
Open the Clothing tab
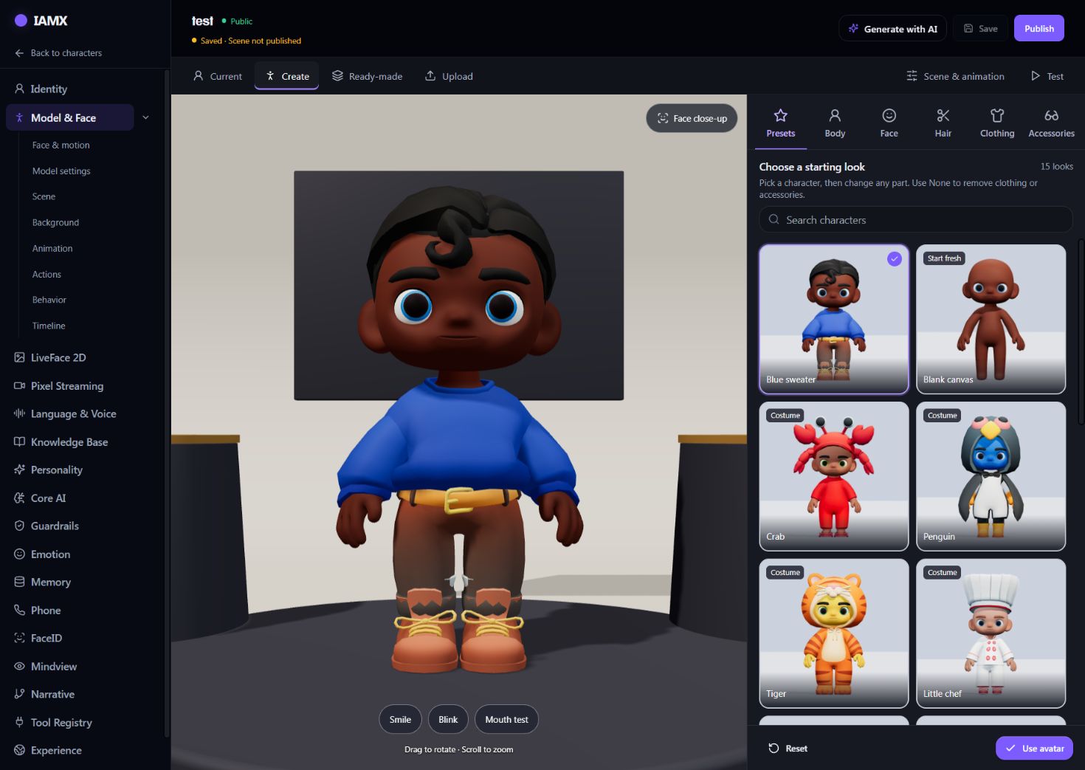tap(997, 123)
